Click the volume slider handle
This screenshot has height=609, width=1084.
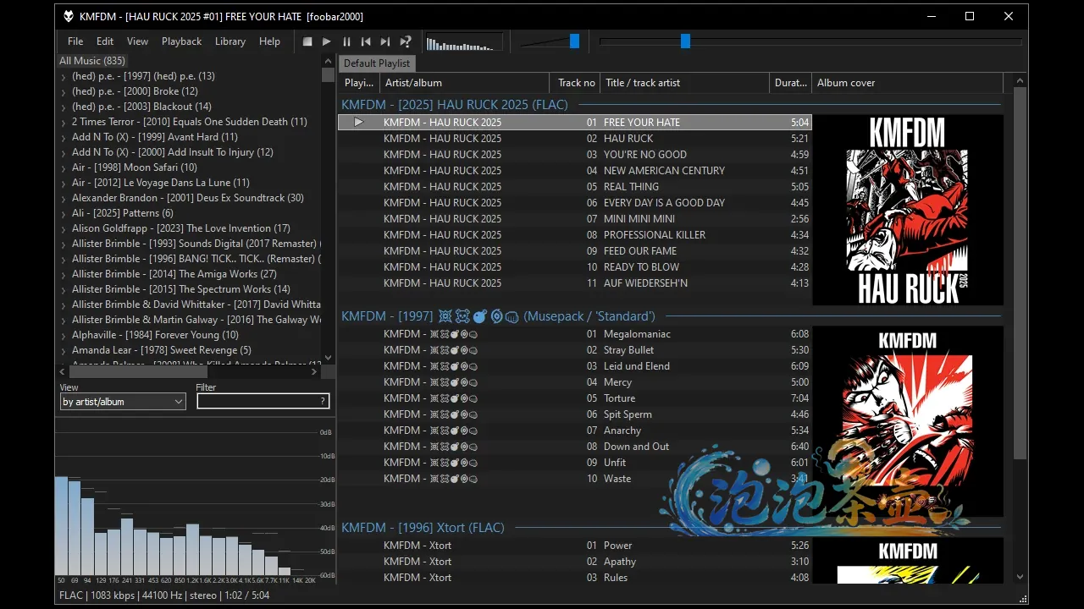coord(574,41)
